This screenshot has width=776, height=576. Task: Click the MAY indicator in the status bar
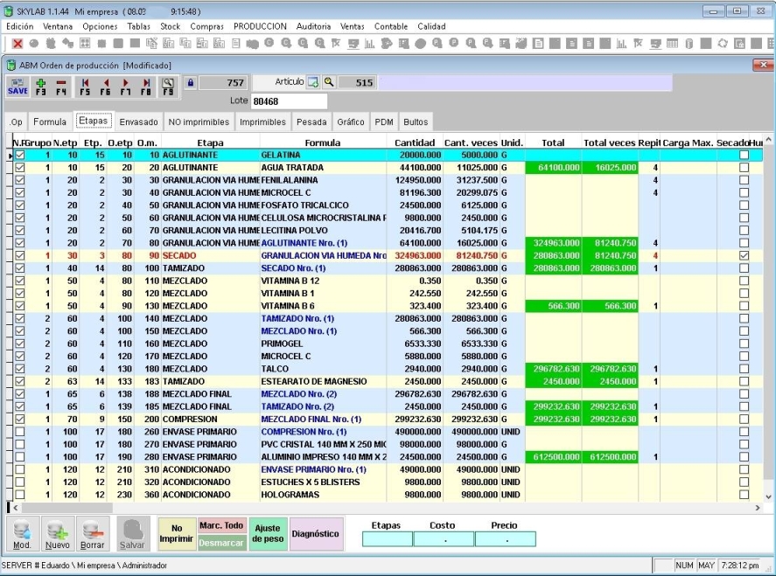(x=706, y=566)
